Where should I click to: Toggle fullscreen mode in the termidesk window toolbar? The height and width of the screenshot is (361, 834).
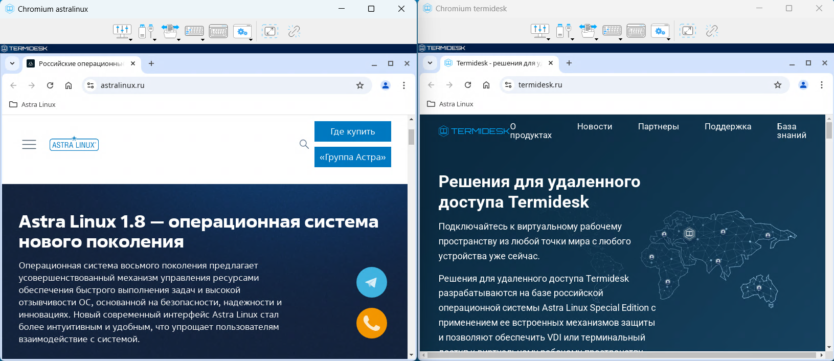coord(688,31)
